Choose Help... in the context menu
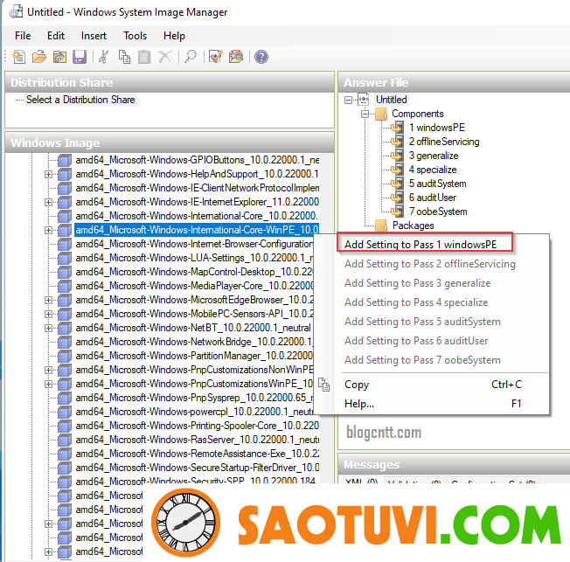 433,404
